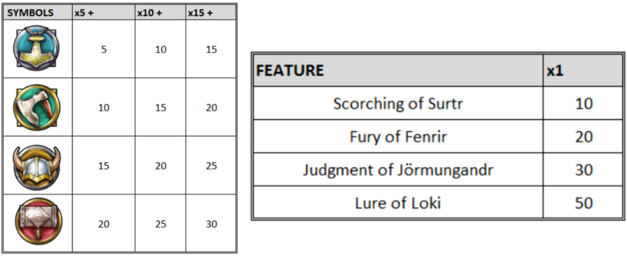Select the x1 header in feature table
This screenshot has height=256, width=627.
click(x=555, y=71)
